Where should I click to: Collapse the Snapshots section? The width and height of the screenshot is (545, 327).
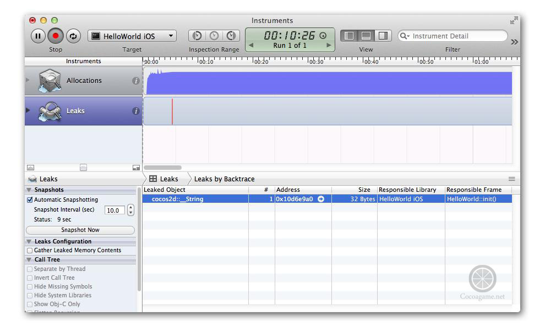29,190
